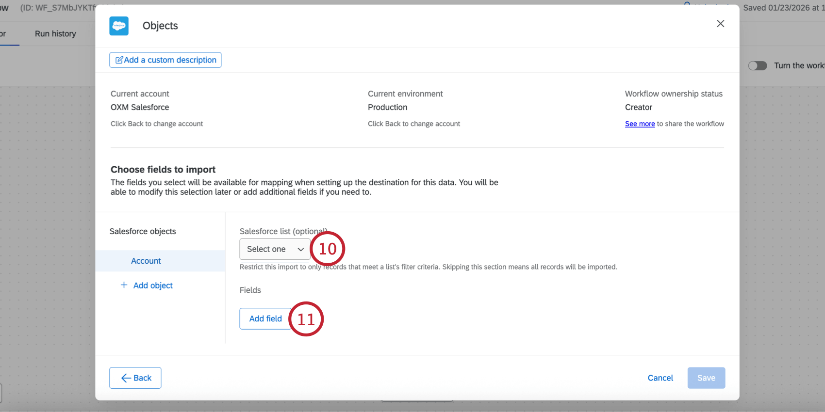The width and height of the screenshot is (825, 412).
Task: Click the Save button
Action: [706, 378]
